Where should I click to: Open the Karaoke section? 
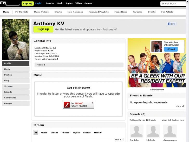pos(138,12)
